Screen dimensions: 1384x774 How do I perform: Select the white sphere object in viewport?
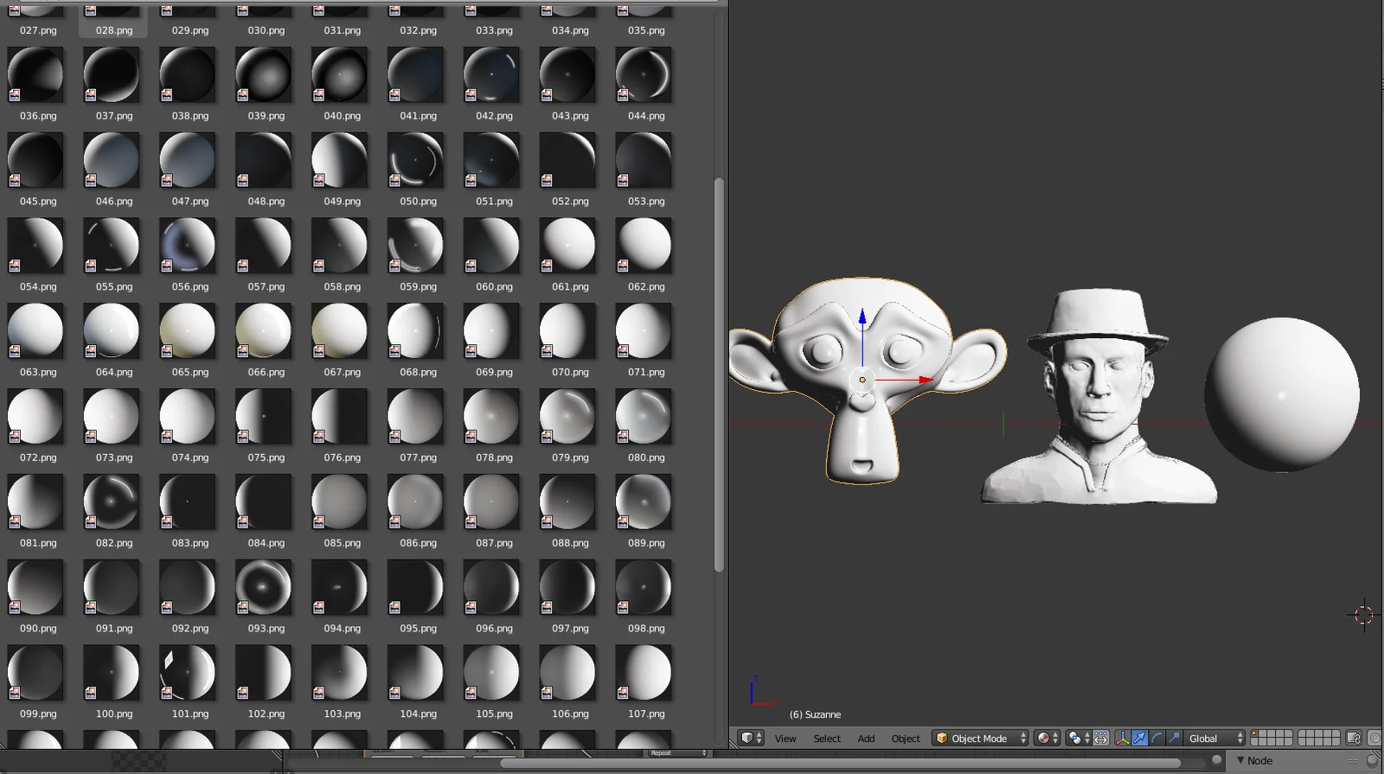(x=1282, y=393)
